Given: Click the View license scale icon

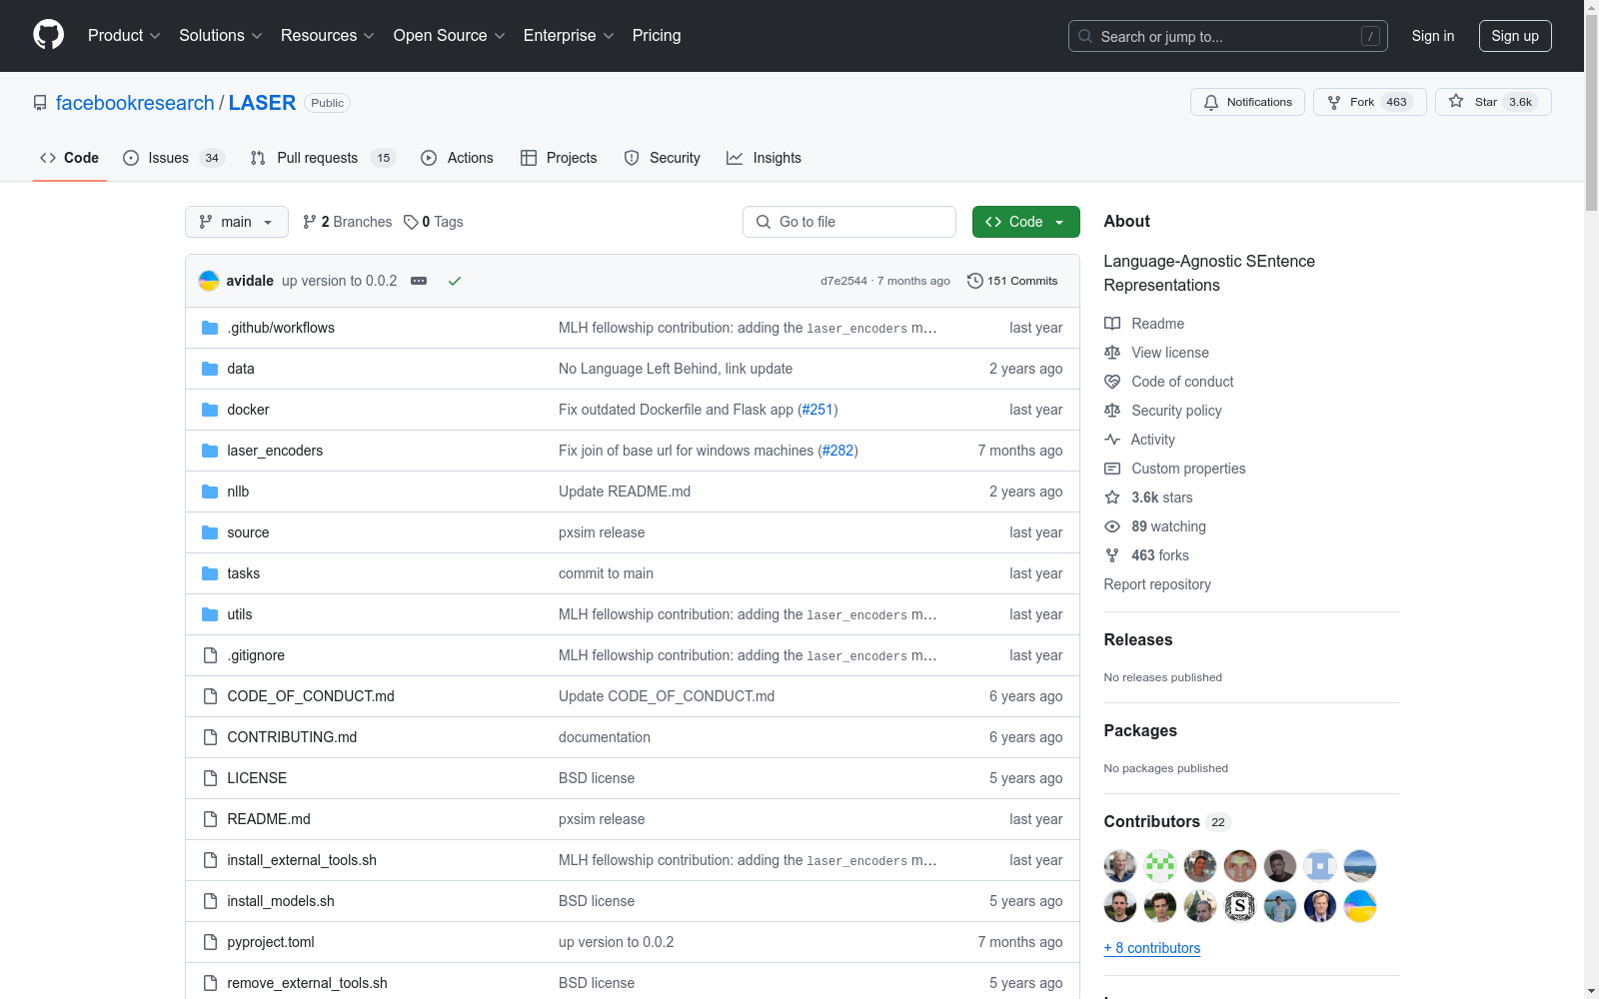Looking at the screenshot, I should coord(1112,353).
